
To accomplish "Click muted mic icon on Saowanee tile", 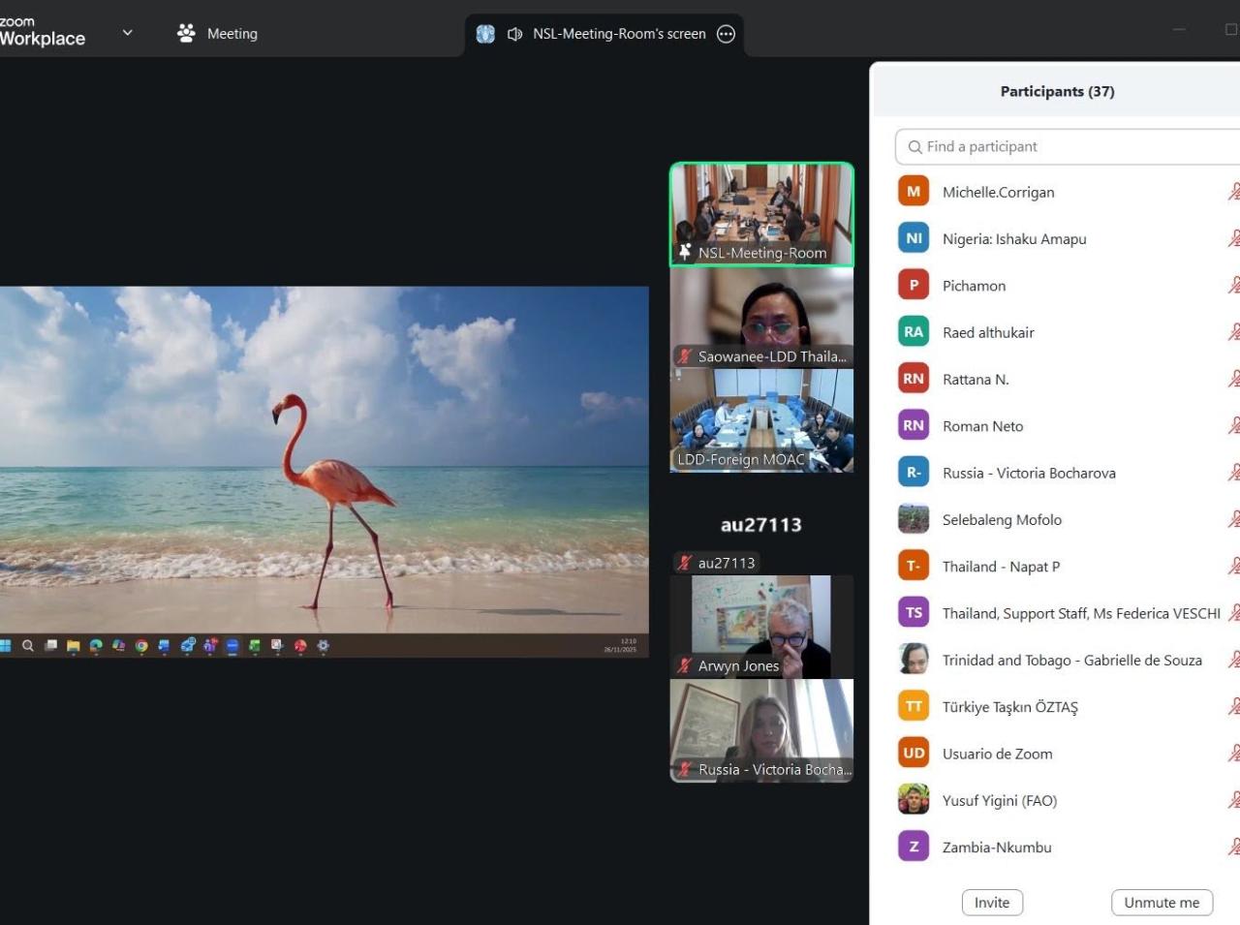I will pos(685,356).
